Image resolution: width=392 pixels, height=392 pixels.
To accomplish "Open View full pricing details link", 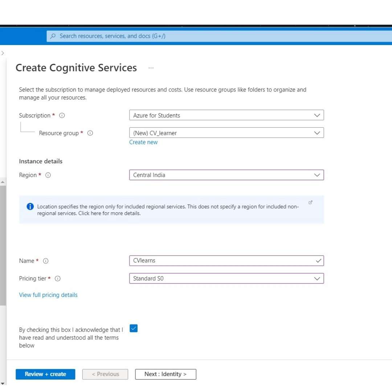I will click(48, 295).
